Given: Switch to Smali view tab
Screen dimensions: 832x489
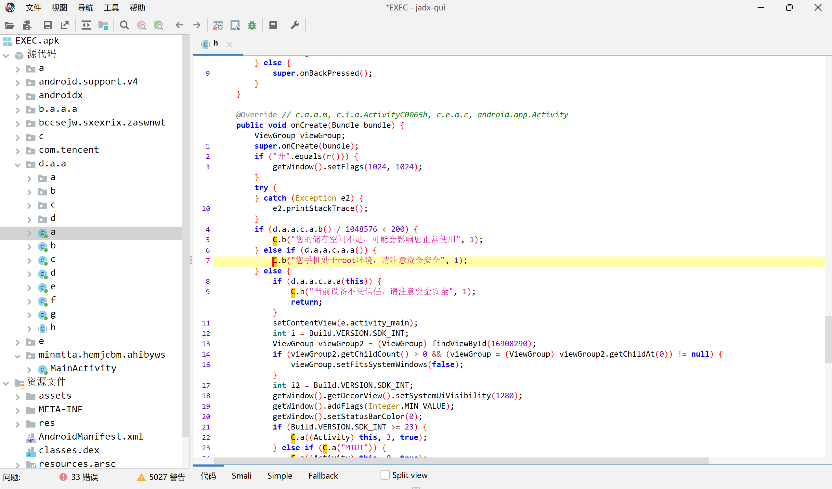Looking at the screenshot, I should 242,475.
